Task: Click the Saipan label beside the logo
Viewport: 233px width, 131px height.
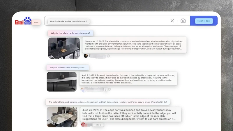Action: 36,22
